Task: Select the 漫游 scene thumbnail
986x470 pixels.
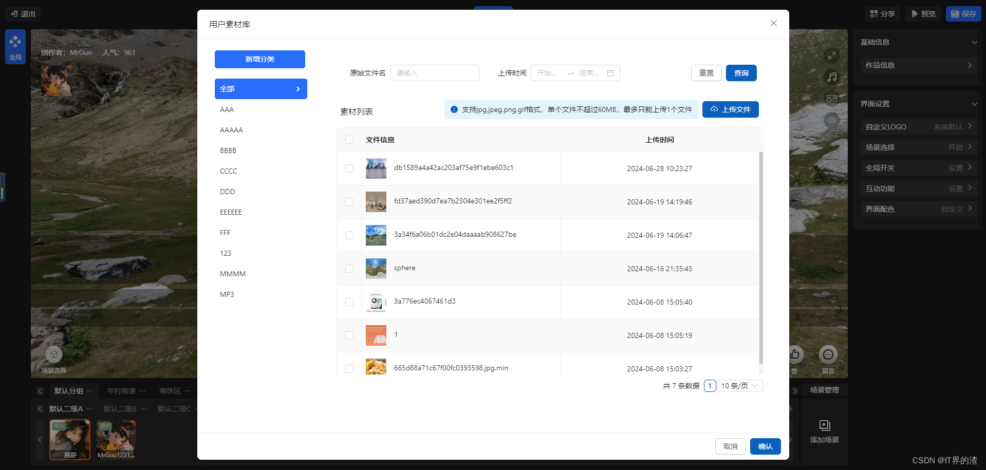Action: 70,440
